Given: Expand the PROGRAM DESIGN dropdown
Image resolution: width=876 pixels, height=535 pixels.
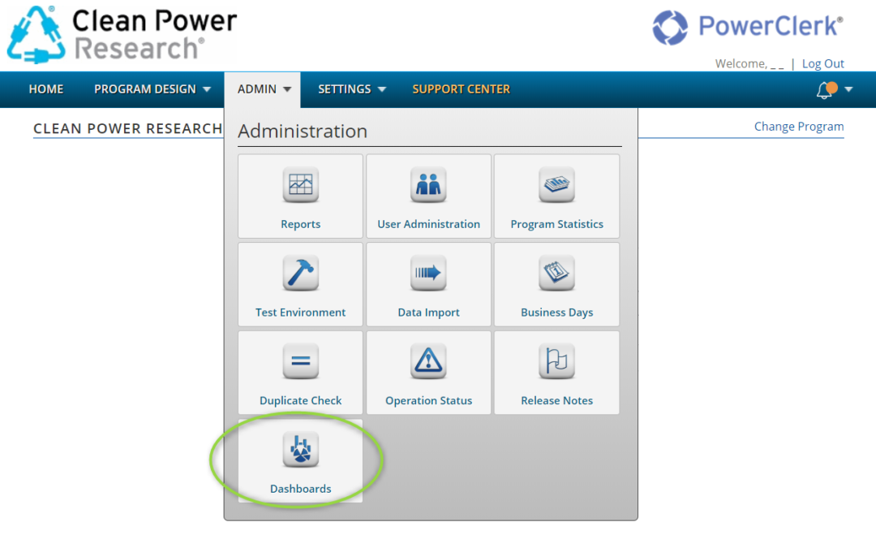Looking at the screenshot, I should (x=152, y=89).
